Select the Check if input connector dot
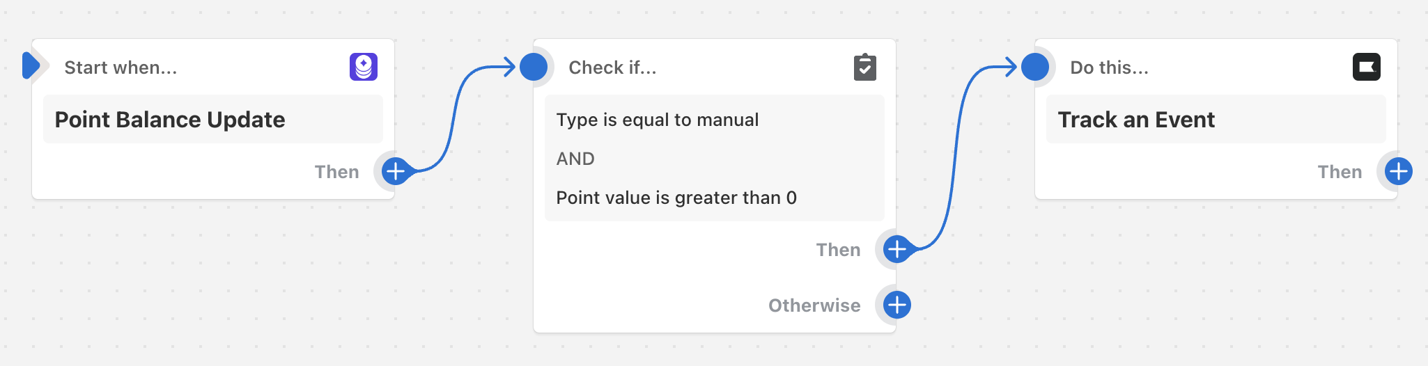1428x366 pixels. pos(534,67)
